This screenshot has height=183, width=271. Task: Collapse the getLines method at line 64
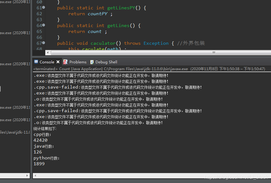[x=43, y=25]
